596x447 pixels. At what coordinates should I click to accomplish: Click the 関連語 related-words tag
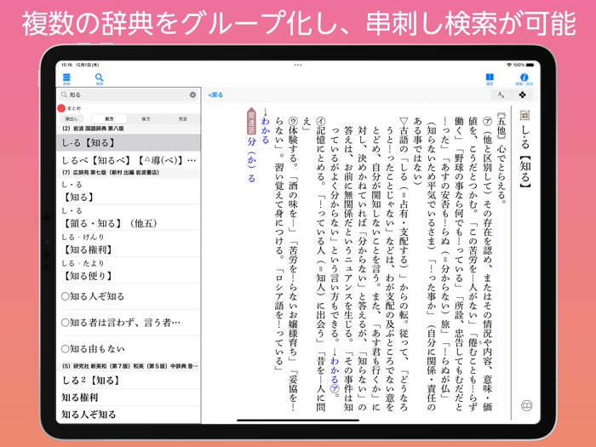click(x=251, y=121)
